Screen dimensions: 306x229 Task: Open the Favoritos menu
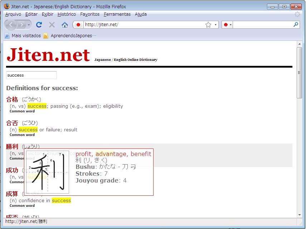click(90, 14)
